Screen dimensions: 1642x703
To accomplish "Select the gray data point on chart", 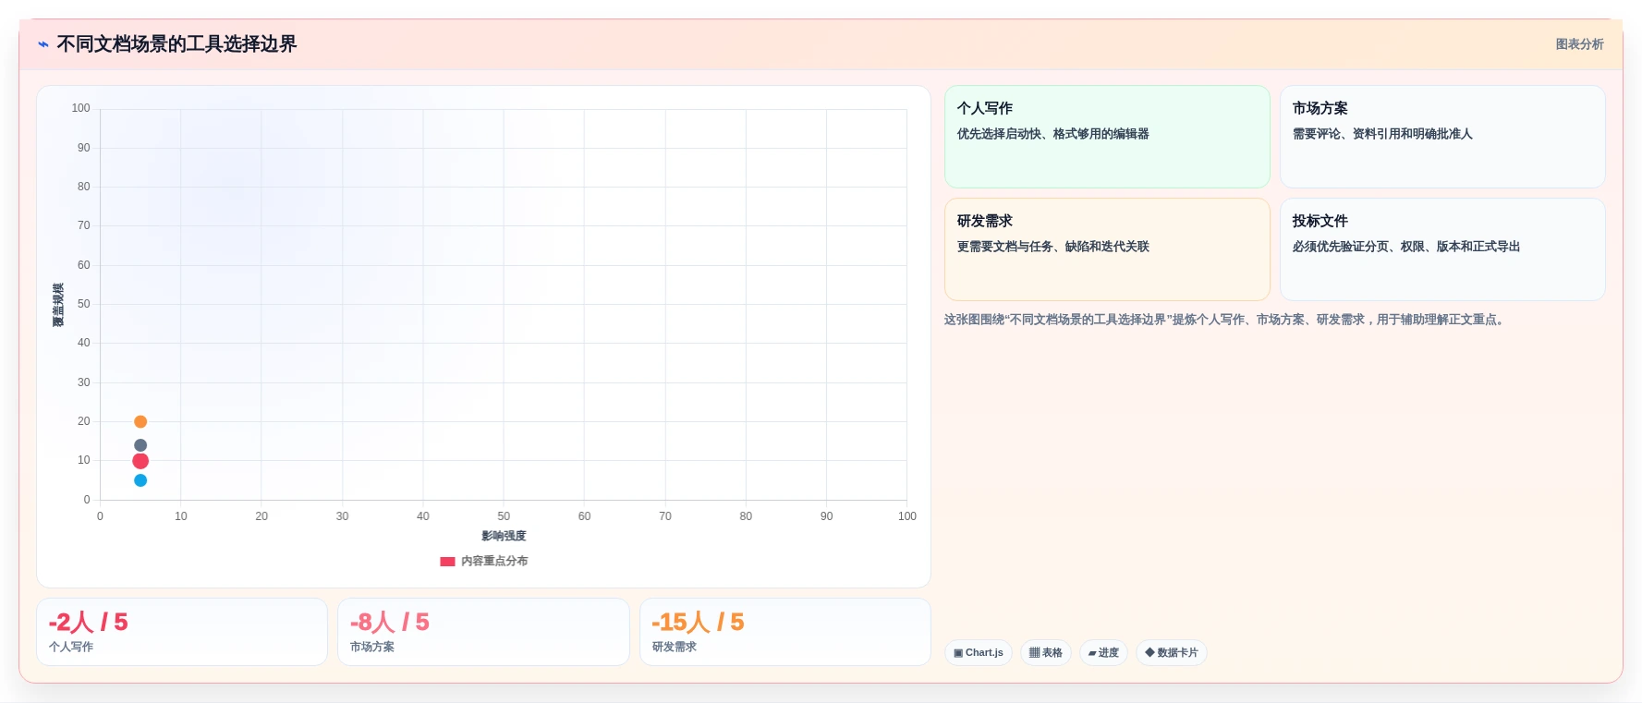I will click(x=140, y=445).
